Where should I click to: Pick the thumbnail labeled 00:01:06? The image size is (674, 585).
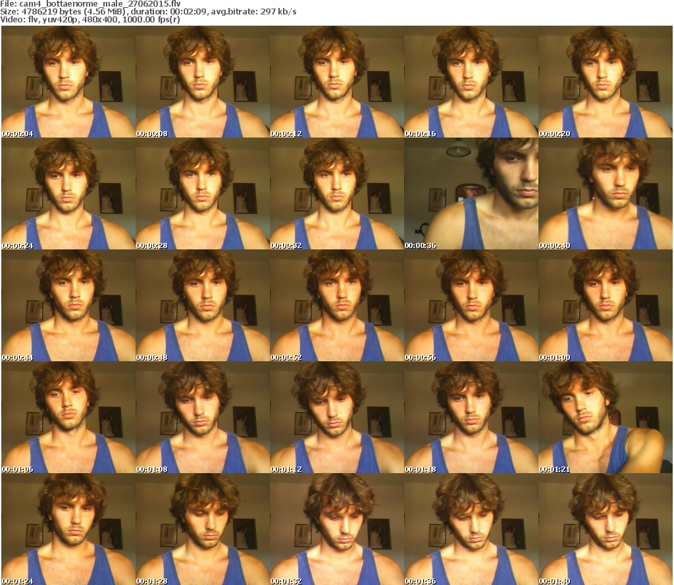click(68, 417)
